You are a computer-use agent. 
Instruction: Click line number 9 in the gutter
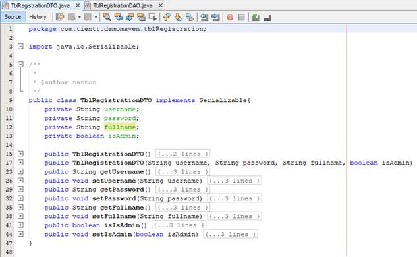[11, 100]
